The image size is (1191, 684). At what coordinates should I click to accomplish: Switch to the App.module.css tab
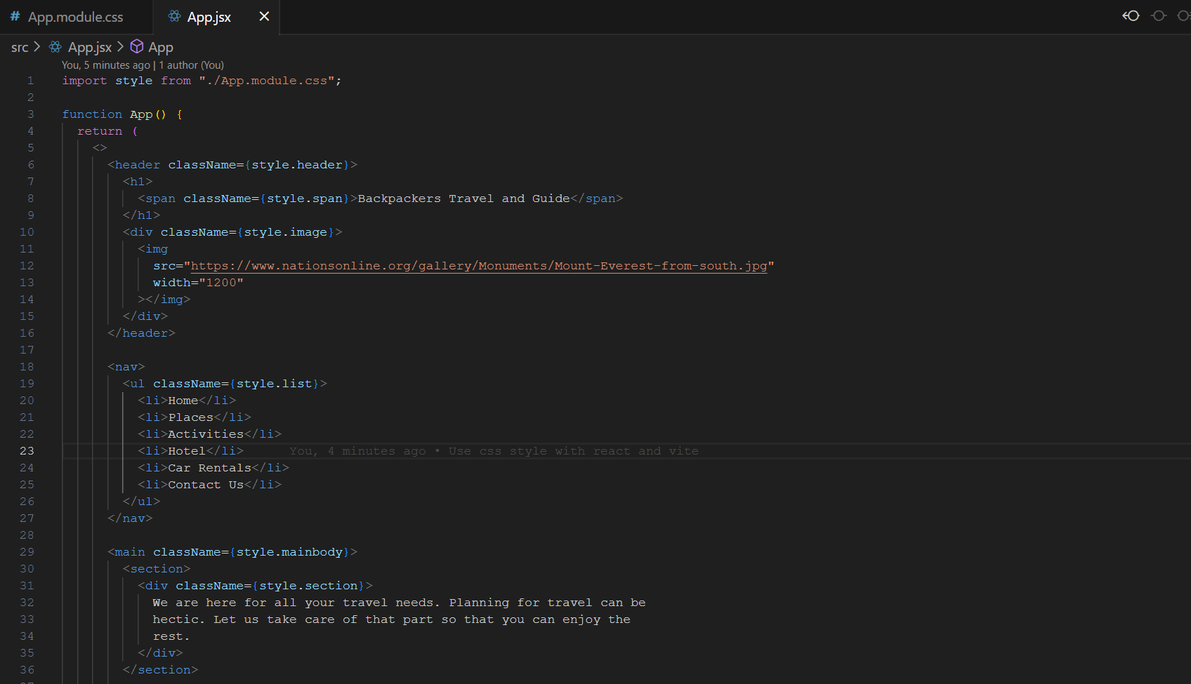tap(74, 16)
